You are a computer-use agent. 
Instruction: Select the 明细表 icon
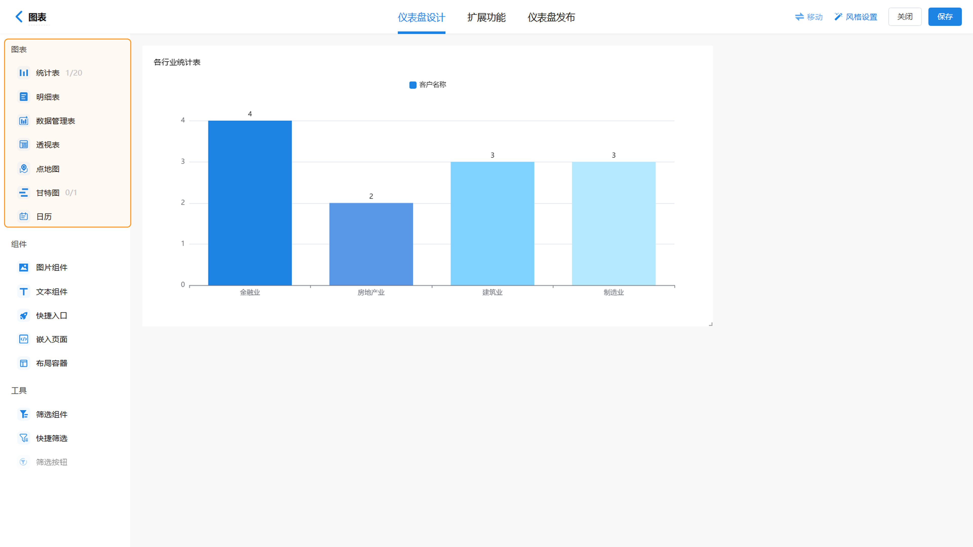[23, 97]
